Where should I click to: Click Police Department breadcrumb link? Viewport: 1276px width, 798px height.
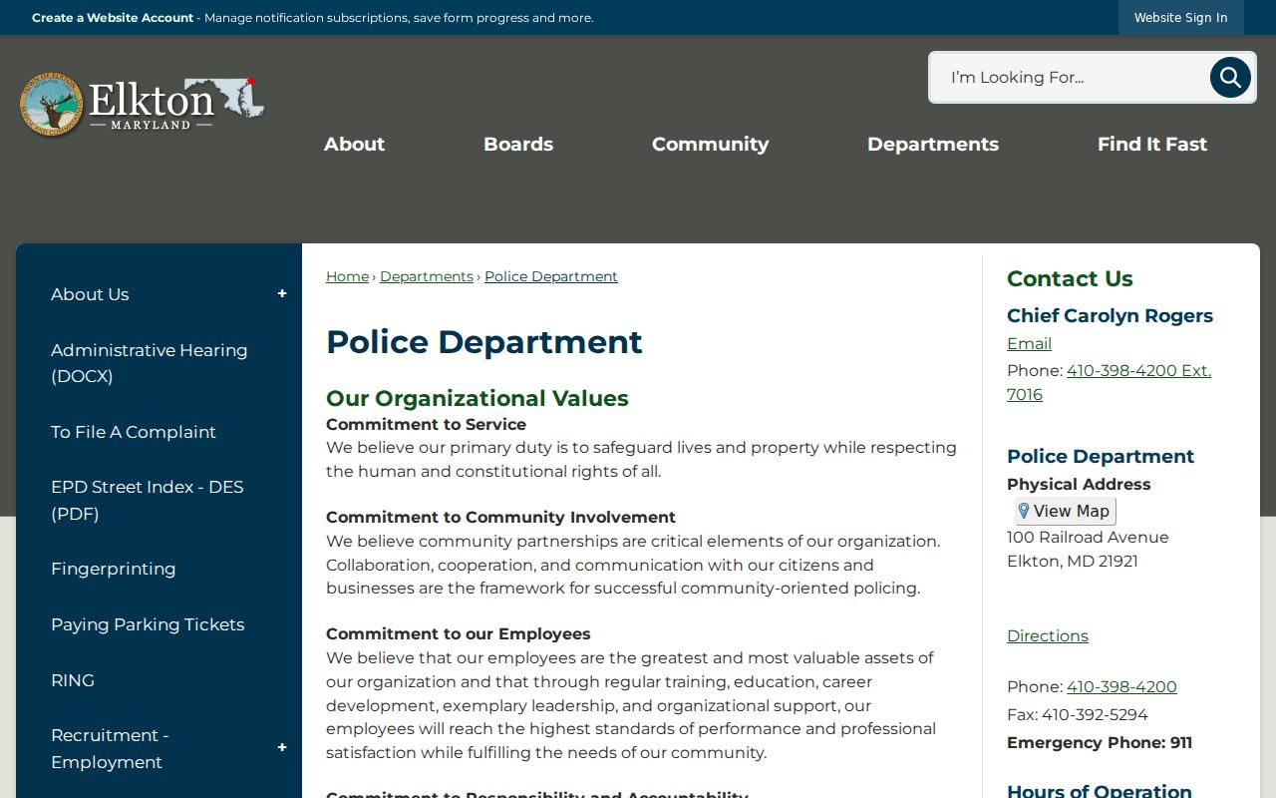(x=551, y=276)
